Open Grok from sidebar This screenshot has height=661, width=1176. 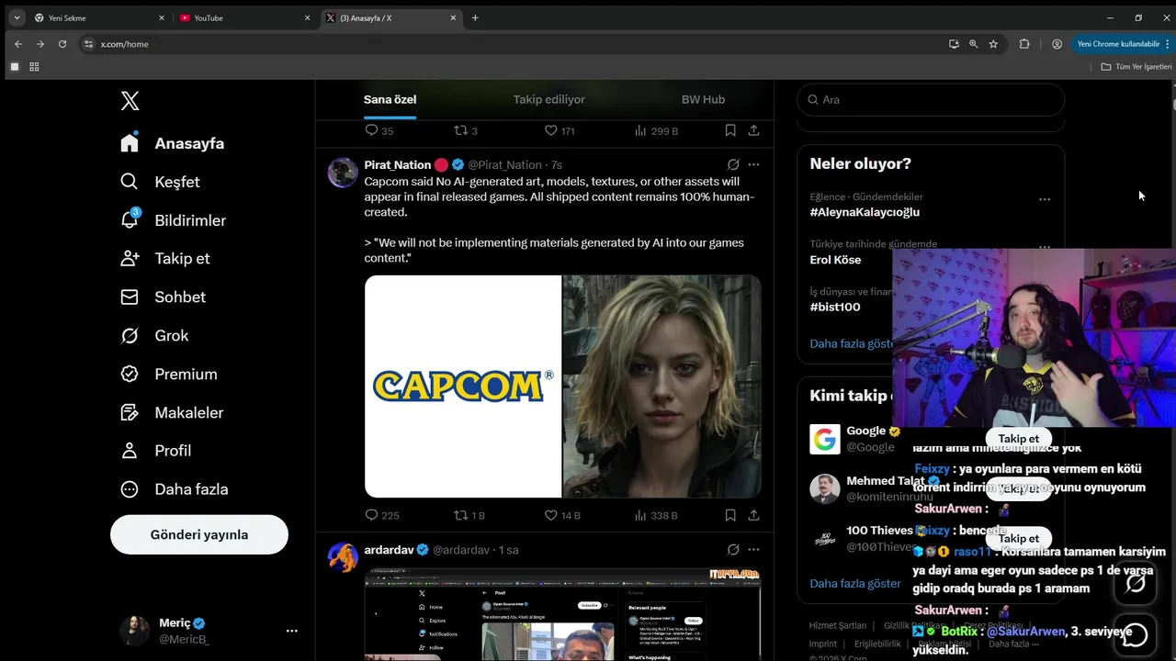point(154,335)
